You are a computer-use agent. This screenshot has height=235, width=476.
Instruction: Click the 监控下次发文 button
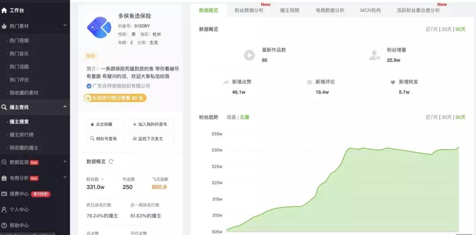(x=152, y=139)
